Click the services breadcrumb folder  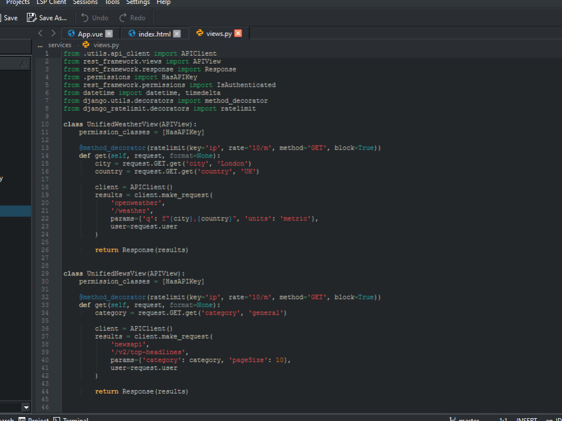click(x=60, y=45)
